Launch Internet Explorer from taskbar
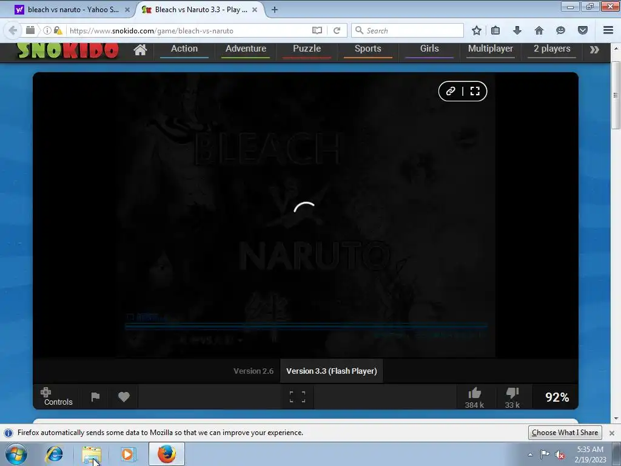 point(54,454)
